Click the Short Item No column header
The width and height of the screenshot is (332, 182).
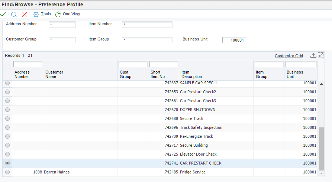158,74
